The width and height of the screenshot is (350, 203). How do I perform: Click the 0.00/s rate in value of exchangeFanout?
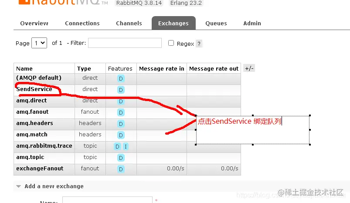[176, 169]
